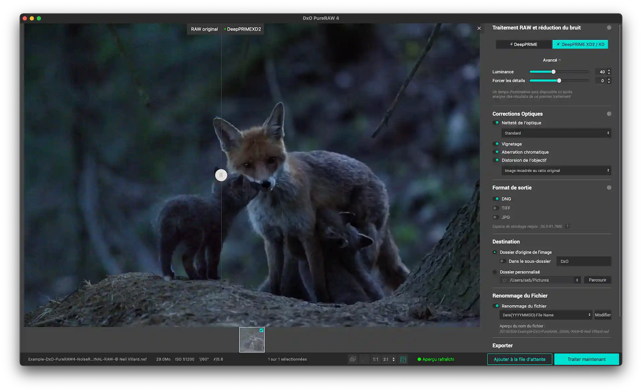The width and height of the screenshot is (642, 392).
Task: Collapse filmstrip using chevron above thumbnail
Action: tap(252, 321)
